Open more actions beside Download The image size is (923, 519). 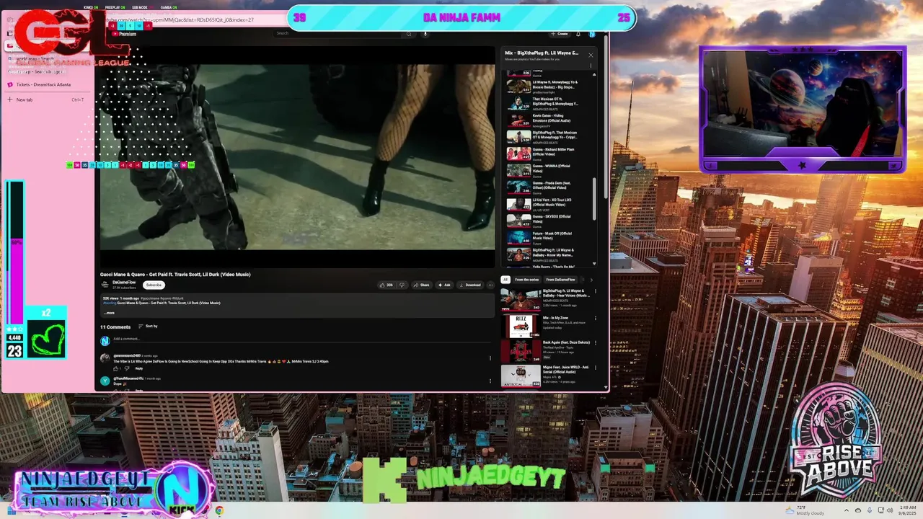point(490,285)
